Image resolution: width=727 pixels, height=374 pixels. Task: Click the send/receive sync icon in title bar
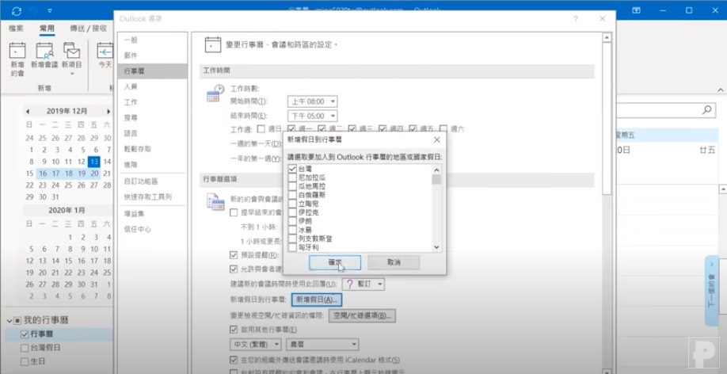click(x=17, y=11)
